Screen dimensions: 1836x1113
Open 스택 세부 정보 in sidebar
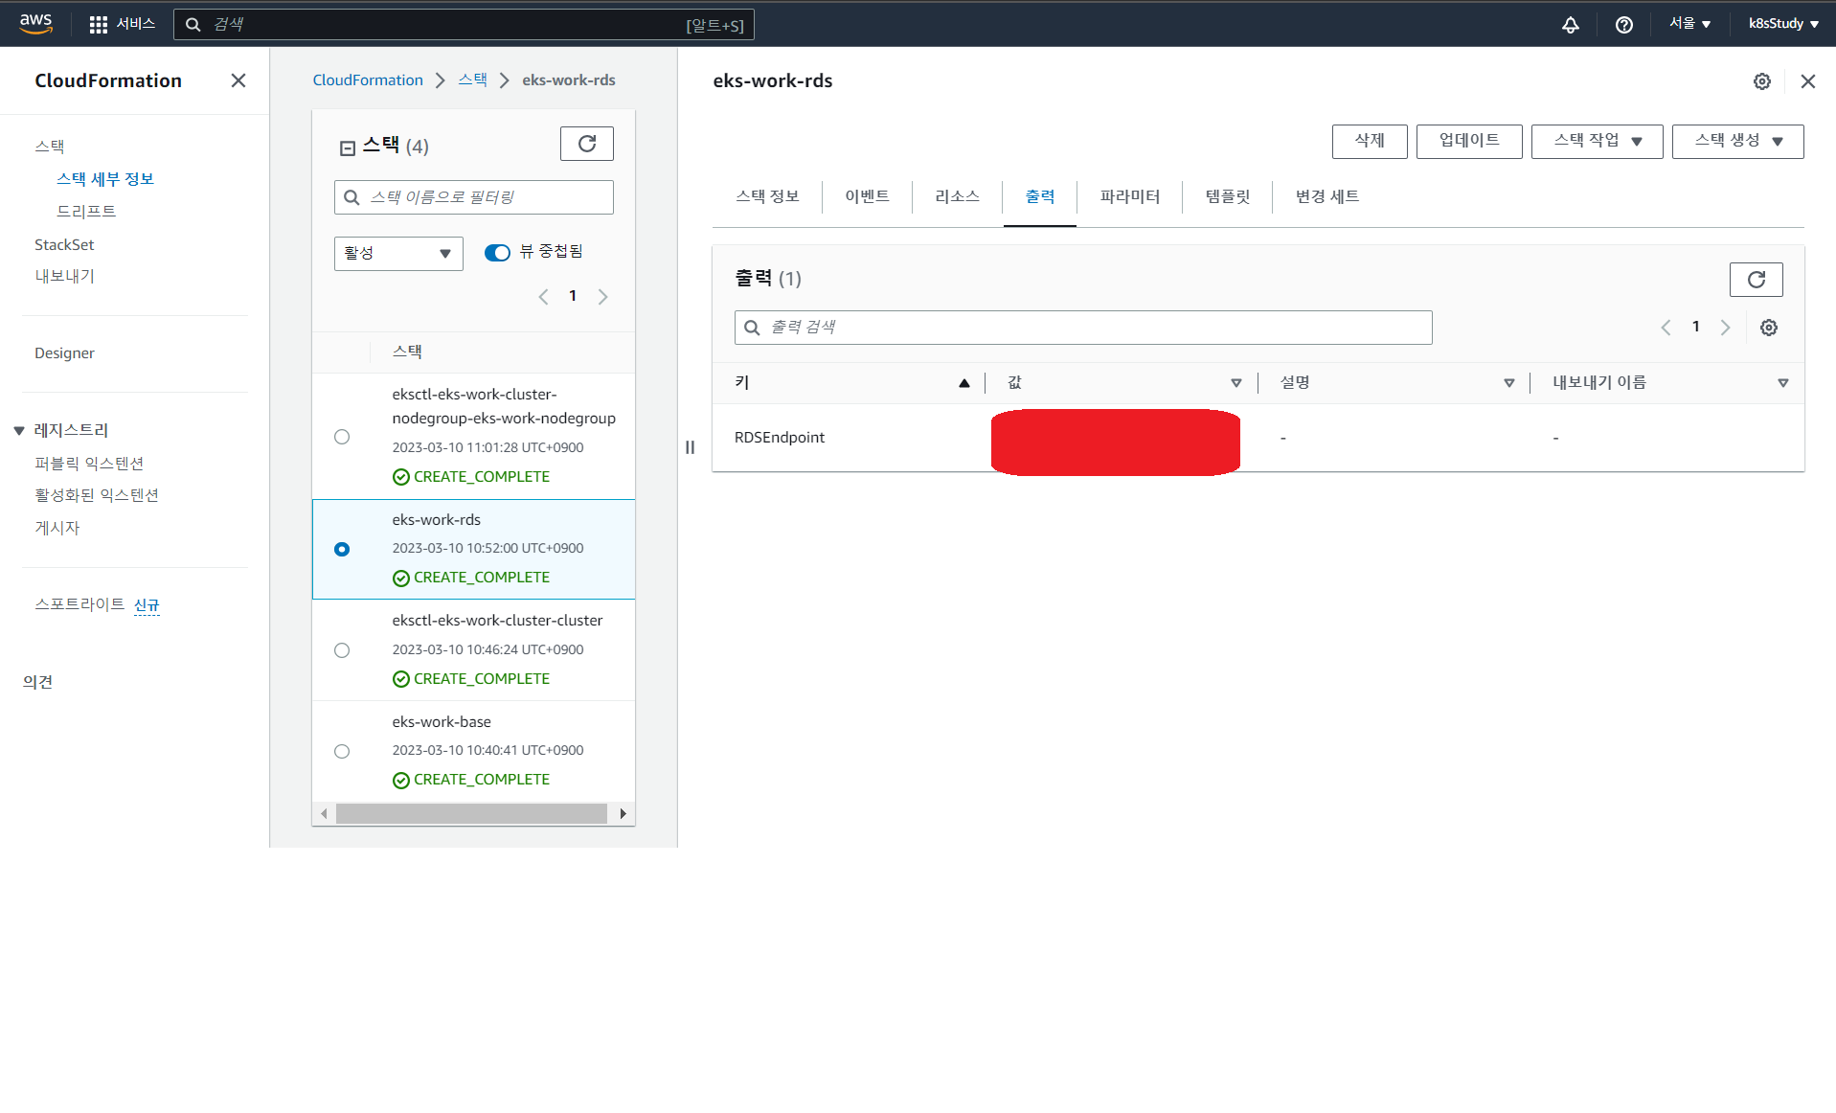105,179
